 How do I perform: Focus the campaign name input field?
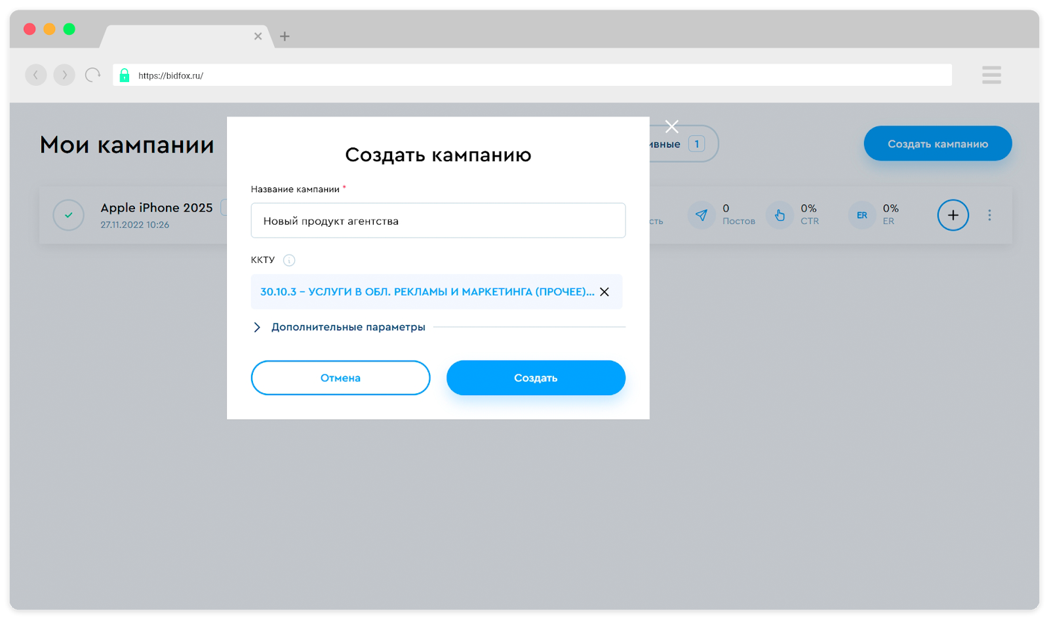(x=438, y=221)
